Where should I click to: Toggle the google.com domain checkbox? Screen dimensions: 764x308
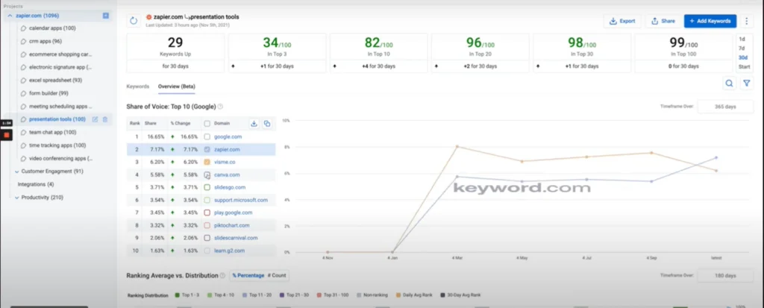pyautogui.click(x=207, y=136)
